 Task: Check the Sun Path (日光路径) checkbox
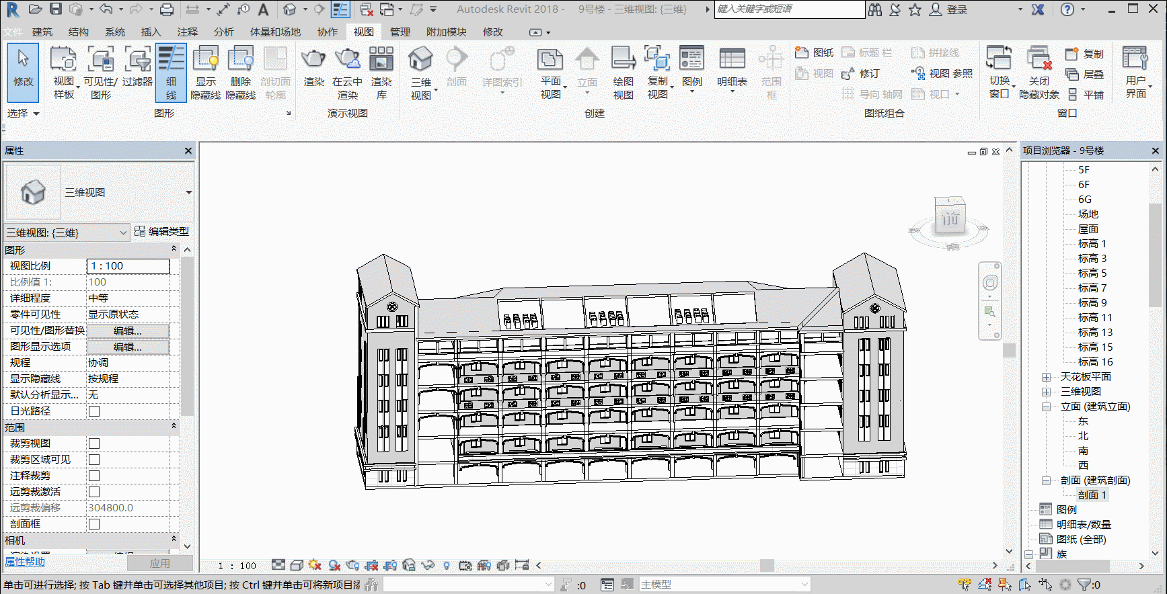tap(94, 411)
